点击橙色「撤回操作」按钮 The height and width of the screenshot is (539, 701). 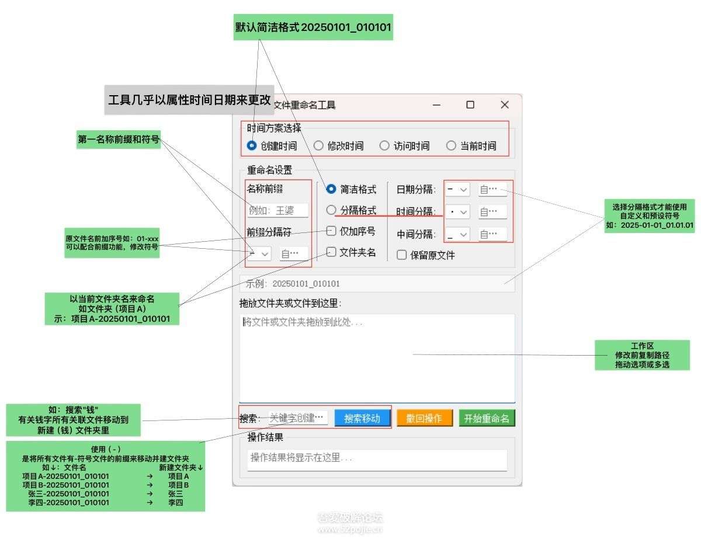pyautogui.click(x=424, y=418)
